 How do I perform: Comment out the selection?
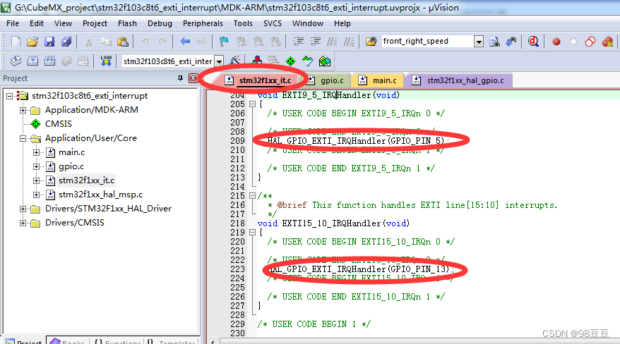click(x=332, y=42)
